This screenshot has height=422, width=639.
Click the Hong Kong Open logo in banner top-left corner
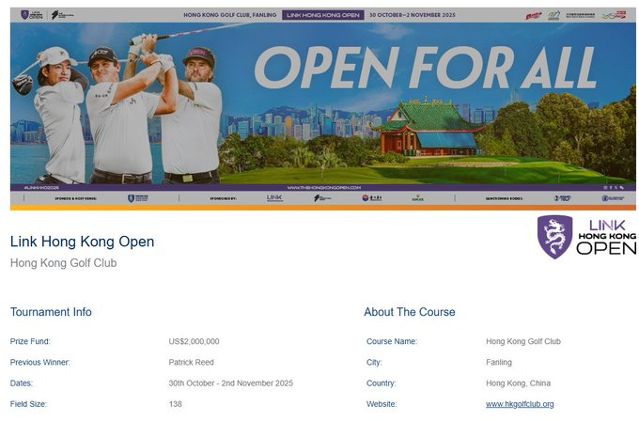[x=31, y=15]
